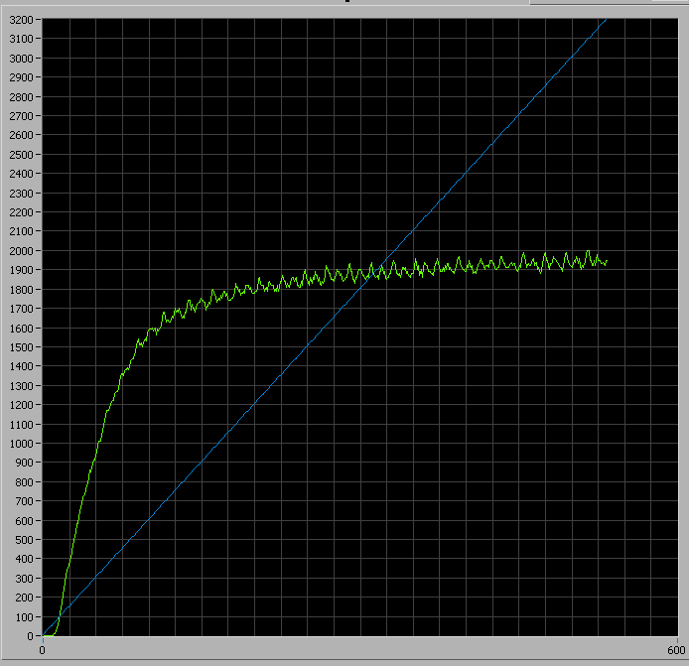Select the 200 y-axis tick label
689x666 pixels.
pyautogui.click(x=24, y=598)
